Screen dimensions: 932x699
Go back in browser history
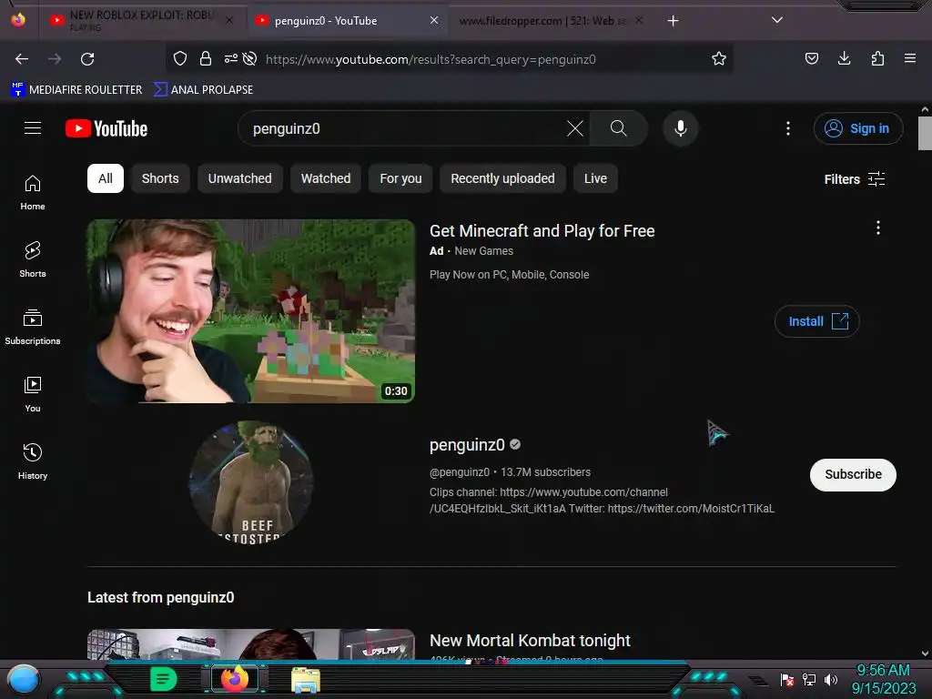pos(22,59)
